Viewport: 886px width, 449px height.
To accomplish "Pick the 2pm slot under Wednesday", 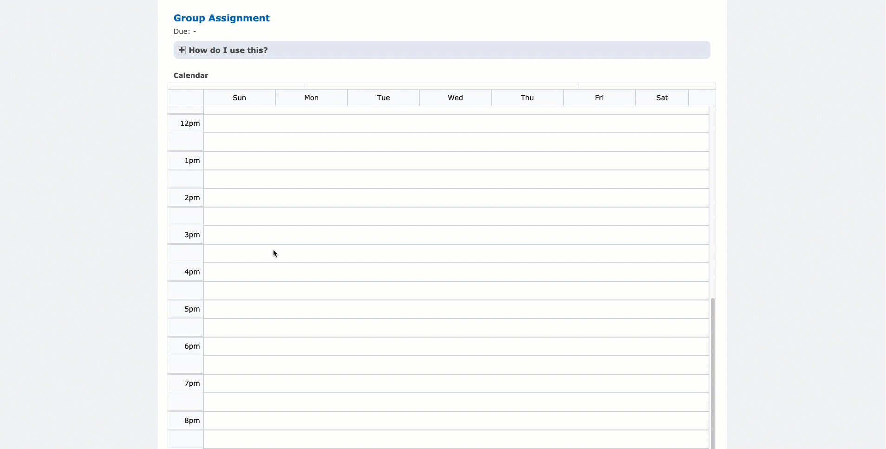I will [455, 198].
